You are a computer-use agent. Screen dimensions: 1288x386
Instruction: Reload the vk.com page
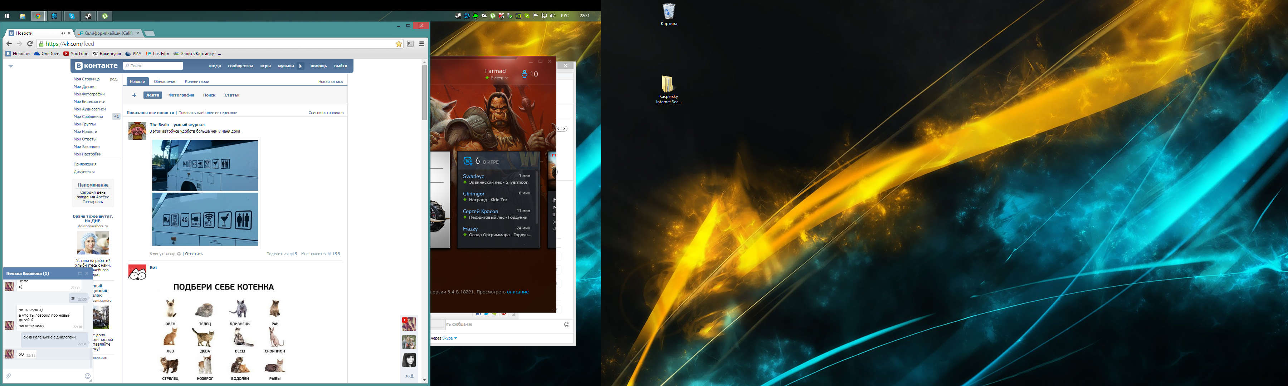point(30,44)
